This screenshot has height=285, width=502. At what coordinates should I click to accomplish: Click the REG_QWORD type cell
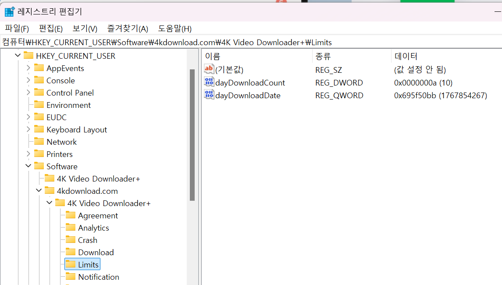tap(339, 96)
